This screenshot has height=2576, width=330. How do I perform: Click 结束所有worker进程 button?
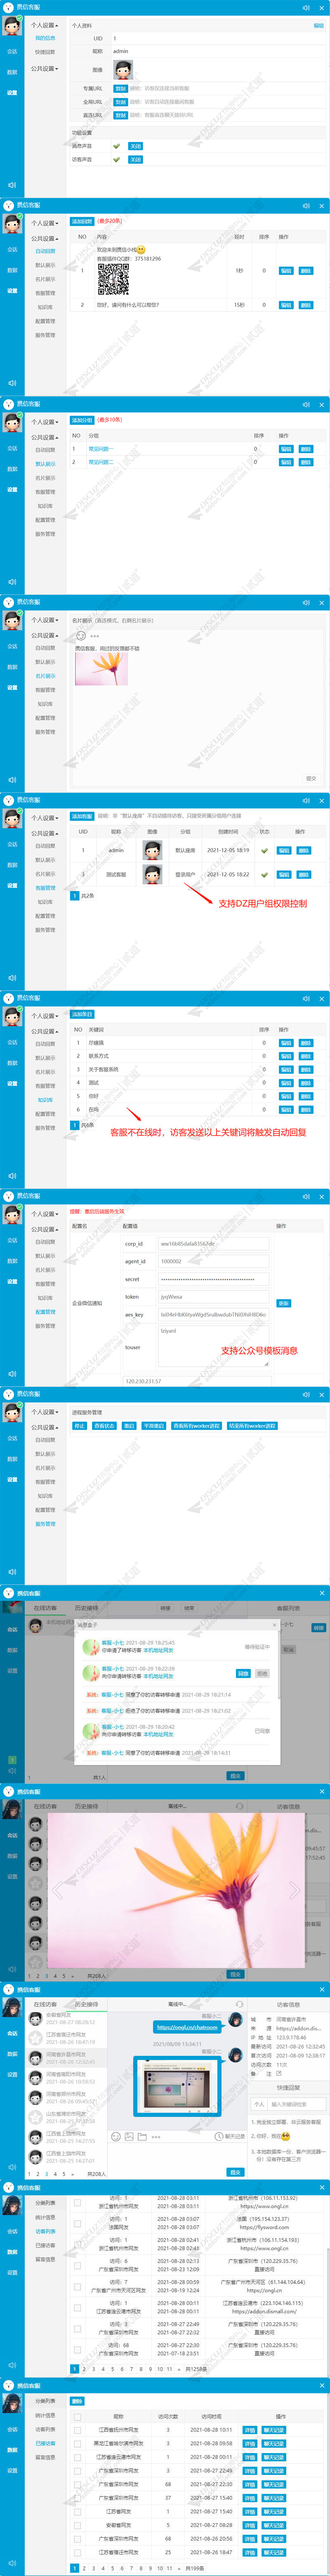pyautogui.click(x=252, y=1426)
